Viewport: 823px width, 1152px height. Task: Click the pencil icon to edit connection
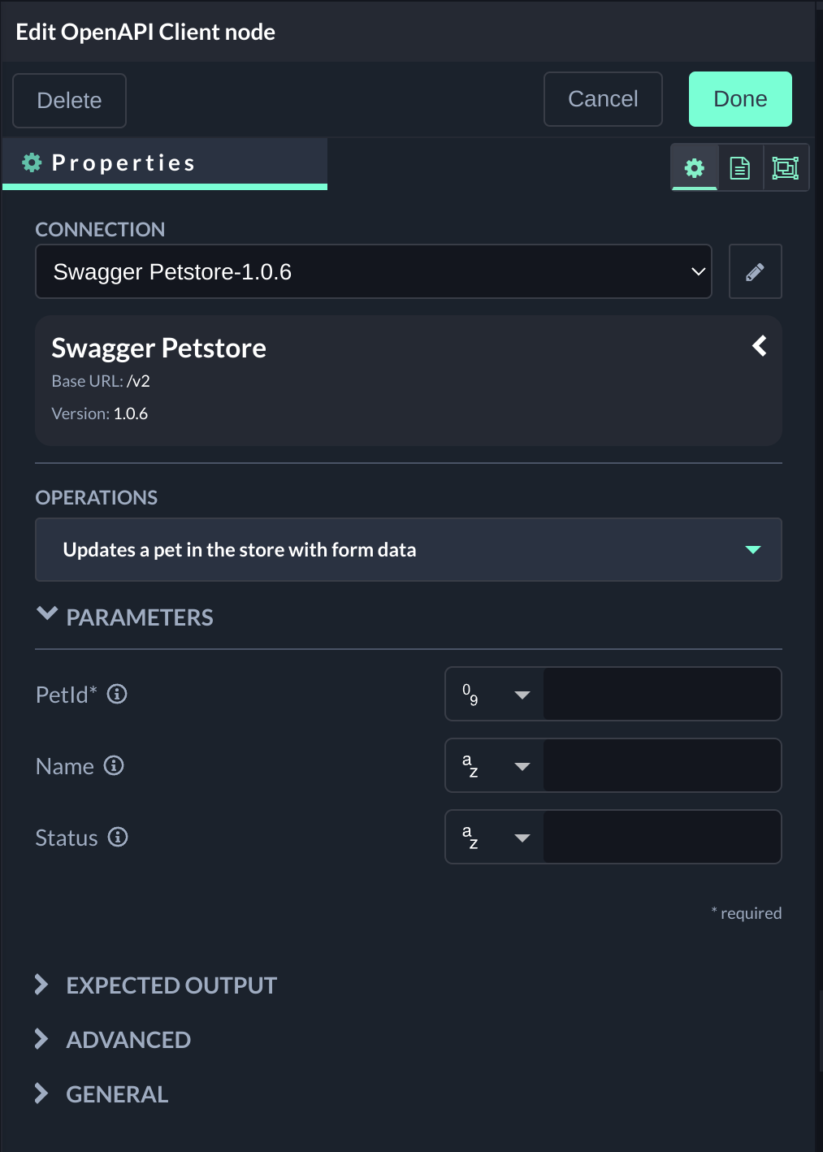(x=755, y=272)
